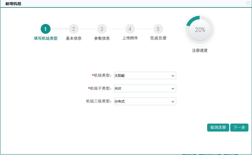
Task: Switch to the 上传附件 step label
Action: tap(130, 38)
